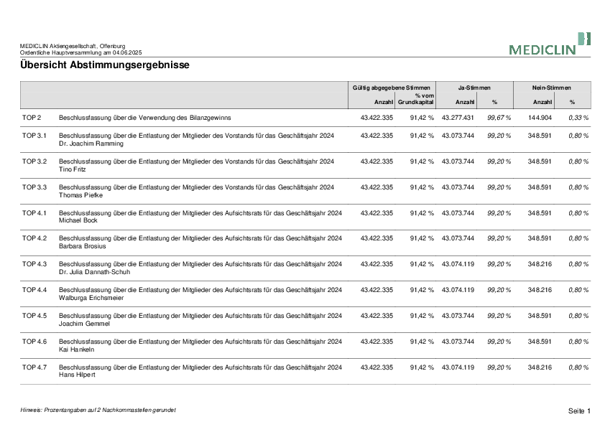Click the MEDICLIN logo

tap(550, 44)
